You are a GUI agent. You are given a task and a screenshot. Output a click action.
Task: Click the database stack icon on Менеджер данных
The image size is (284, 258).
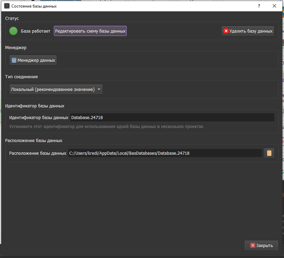(14, 60)
